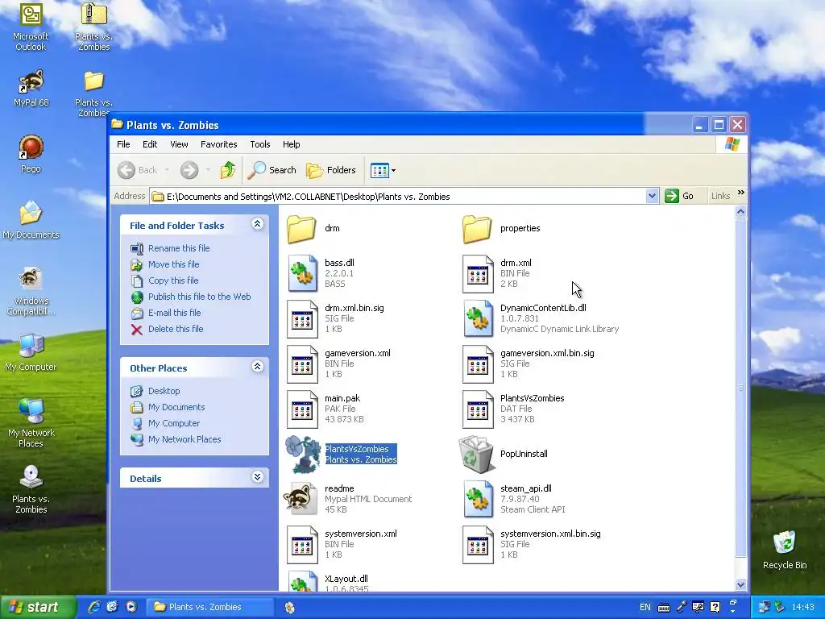The image size is (825, 619).
Task: Go to My Documents in Other Places
Action: coord(176,407)
